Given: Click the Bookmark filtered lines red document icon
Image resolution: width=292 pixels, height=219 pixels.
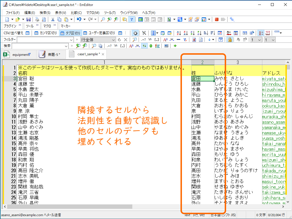Looking at the screenshot, I should click(x=194, y=40).
